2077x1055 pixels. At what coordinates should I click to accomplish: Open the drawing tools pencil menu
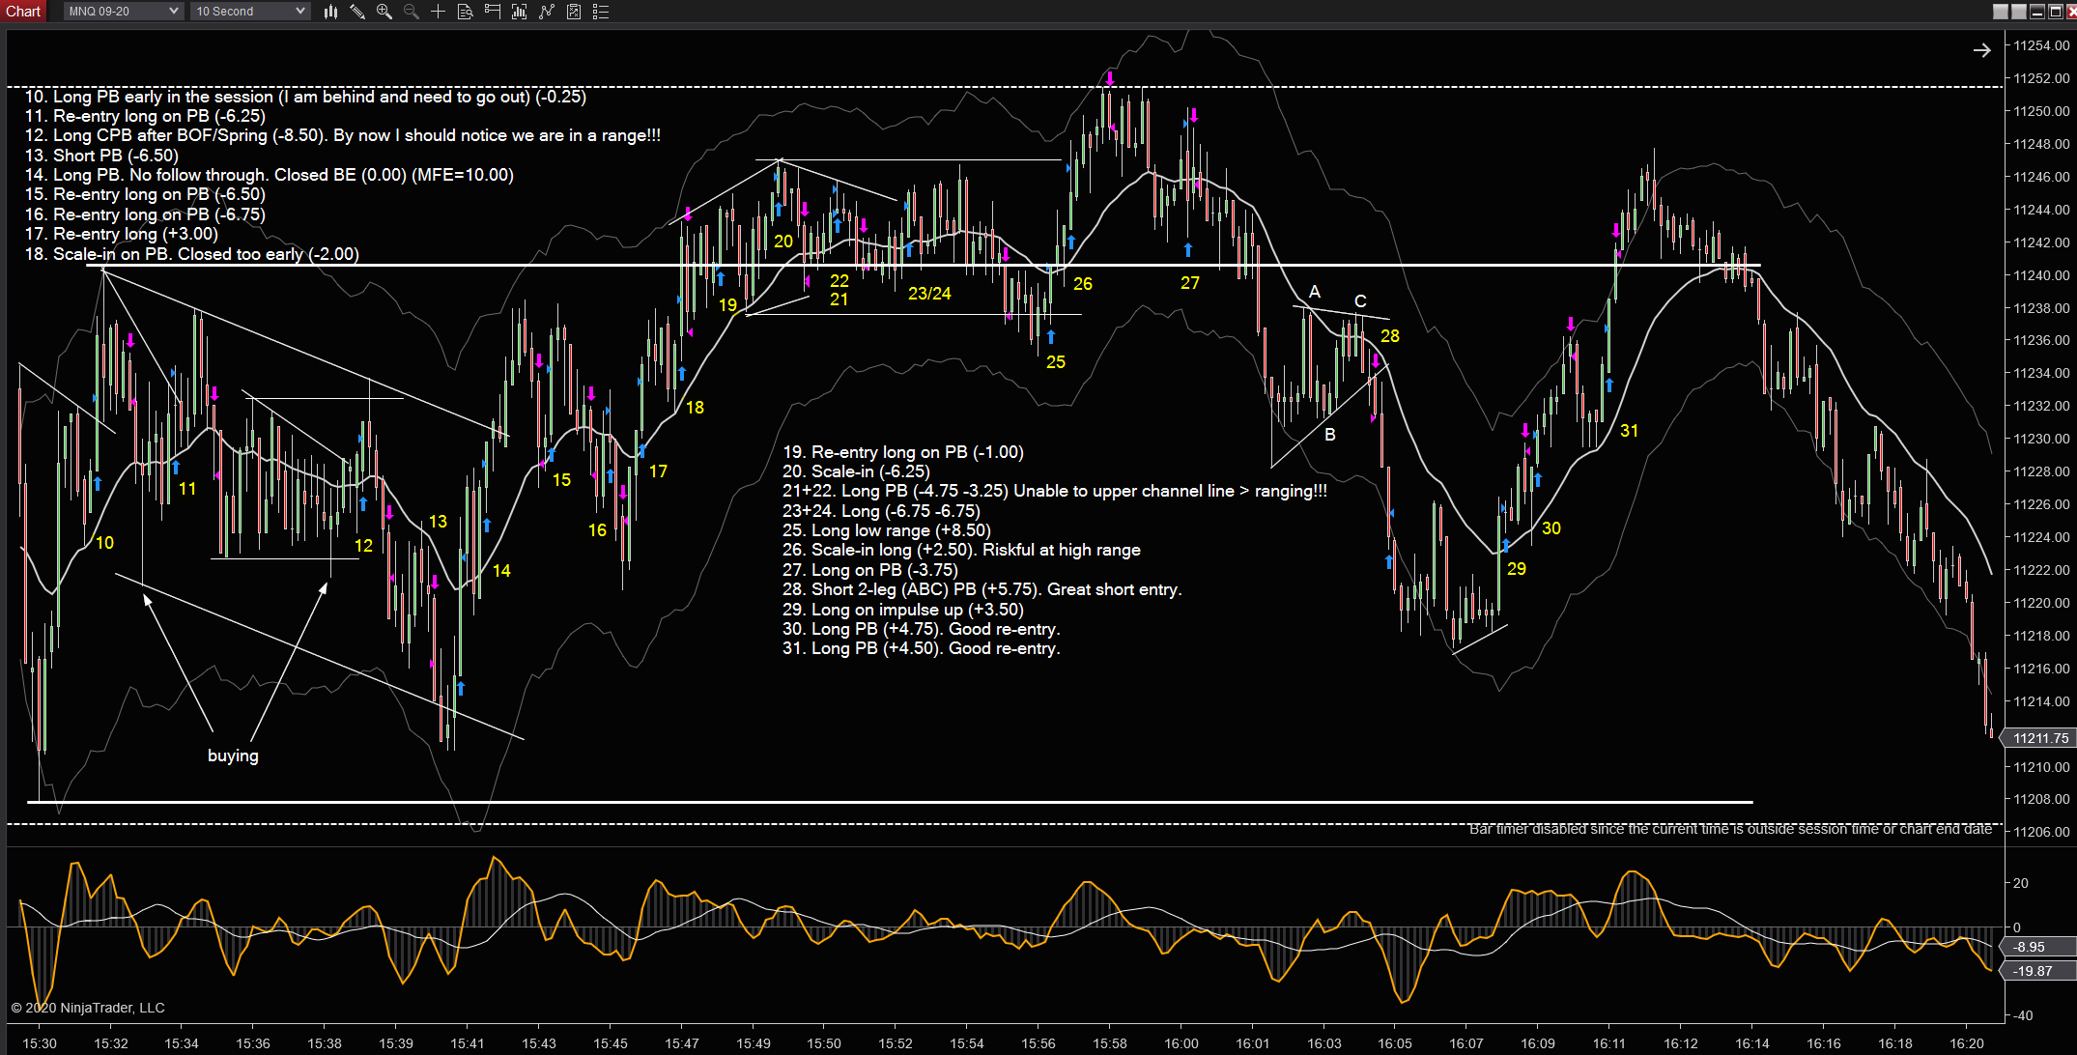(357, 12)
